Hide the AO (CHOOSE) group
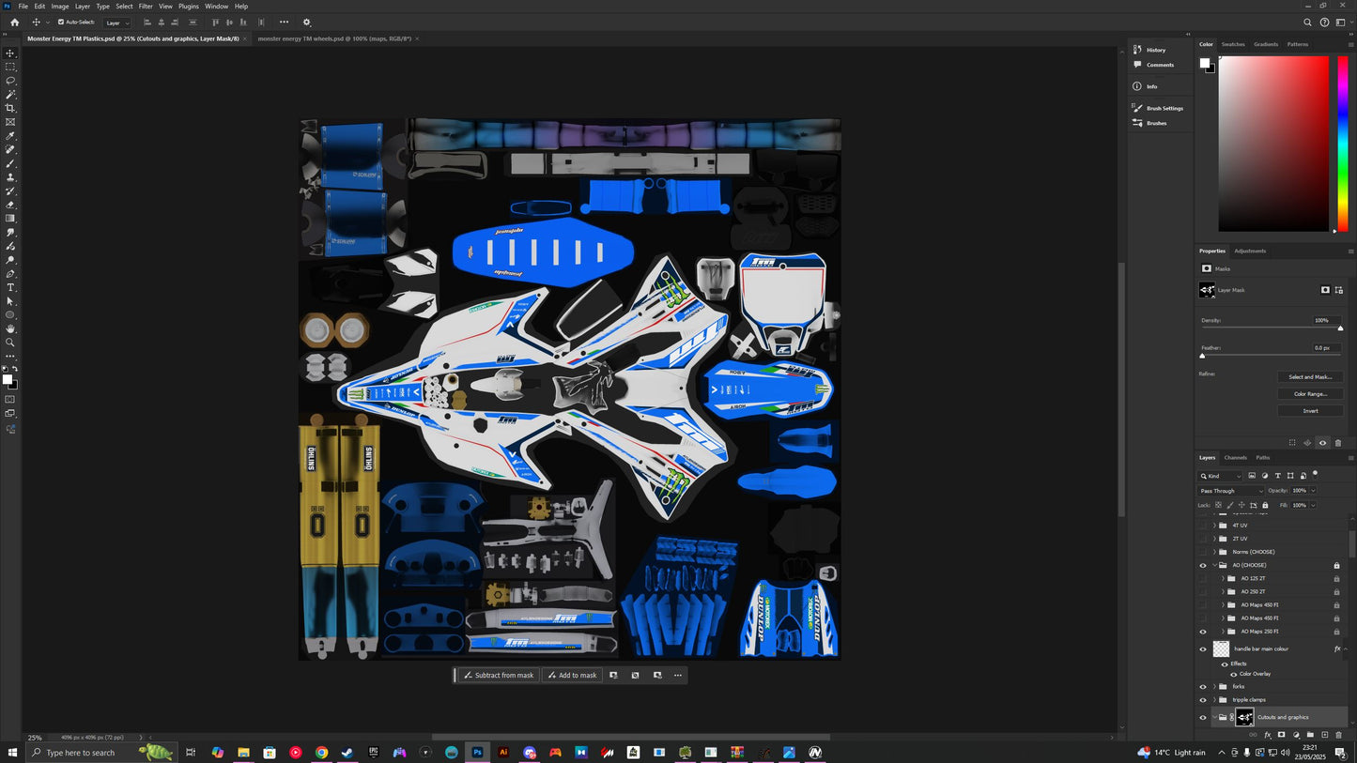 (1203, 565)
